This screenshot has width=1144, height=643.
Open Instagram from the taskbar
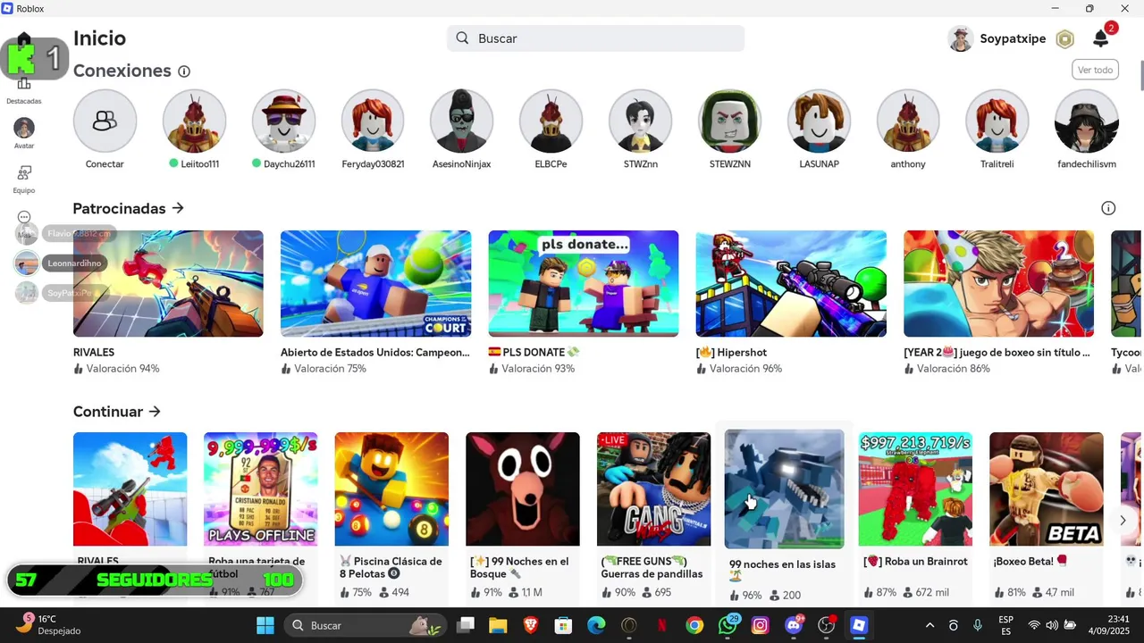[761, 625]
